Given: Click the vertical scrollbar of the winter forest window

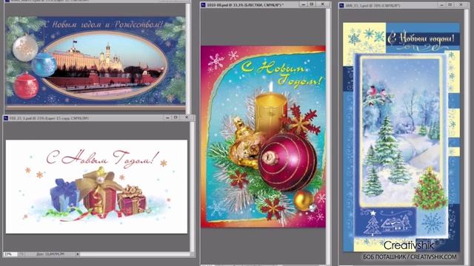Looking at the screenshot, I should (x=466, y=136).
